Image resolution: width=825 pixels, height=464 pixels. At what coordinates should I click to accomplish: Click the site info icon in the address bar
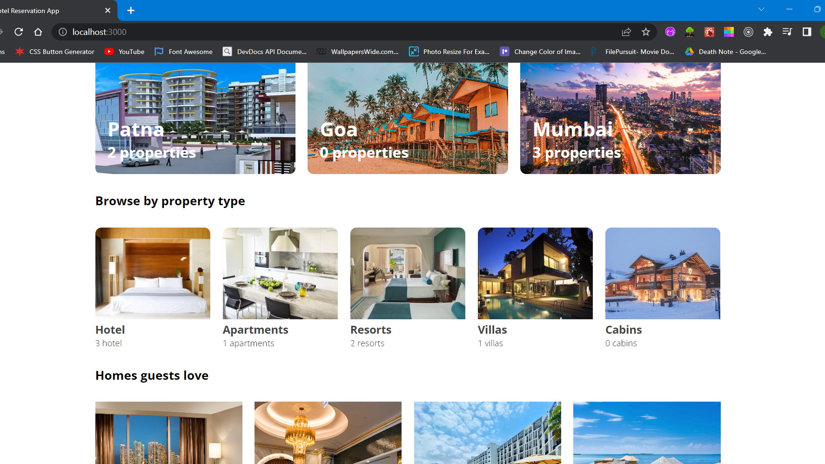[62, 32]
